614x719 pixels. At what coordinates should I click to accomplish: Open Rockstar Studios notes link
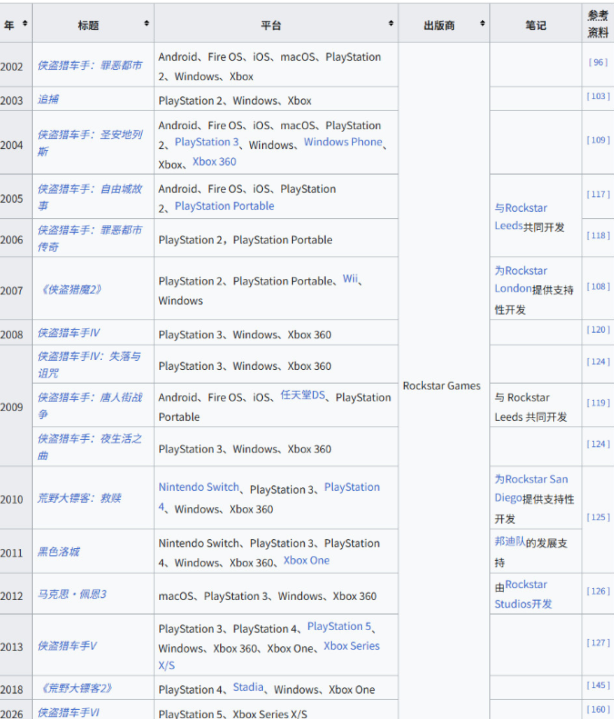click(521, 594)
